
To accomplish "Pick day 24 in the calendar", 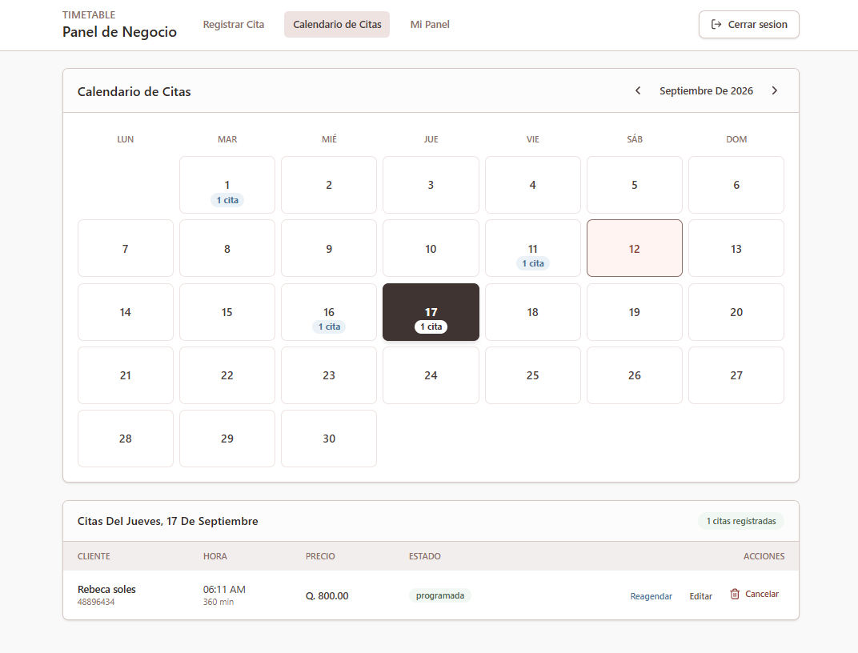I will pyautogui.click(x=431, y=375).
